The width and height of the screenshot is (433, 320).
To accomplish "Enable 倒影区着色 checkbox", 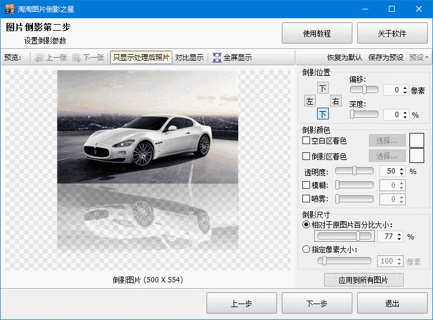I will tap(306, 156).
